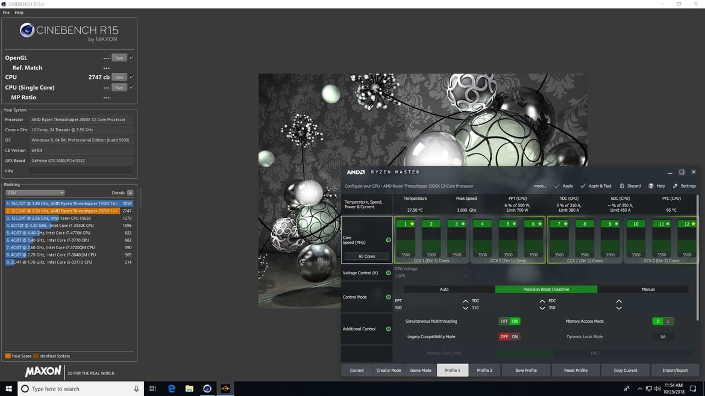Select core 9 badge

pos(610,224)
